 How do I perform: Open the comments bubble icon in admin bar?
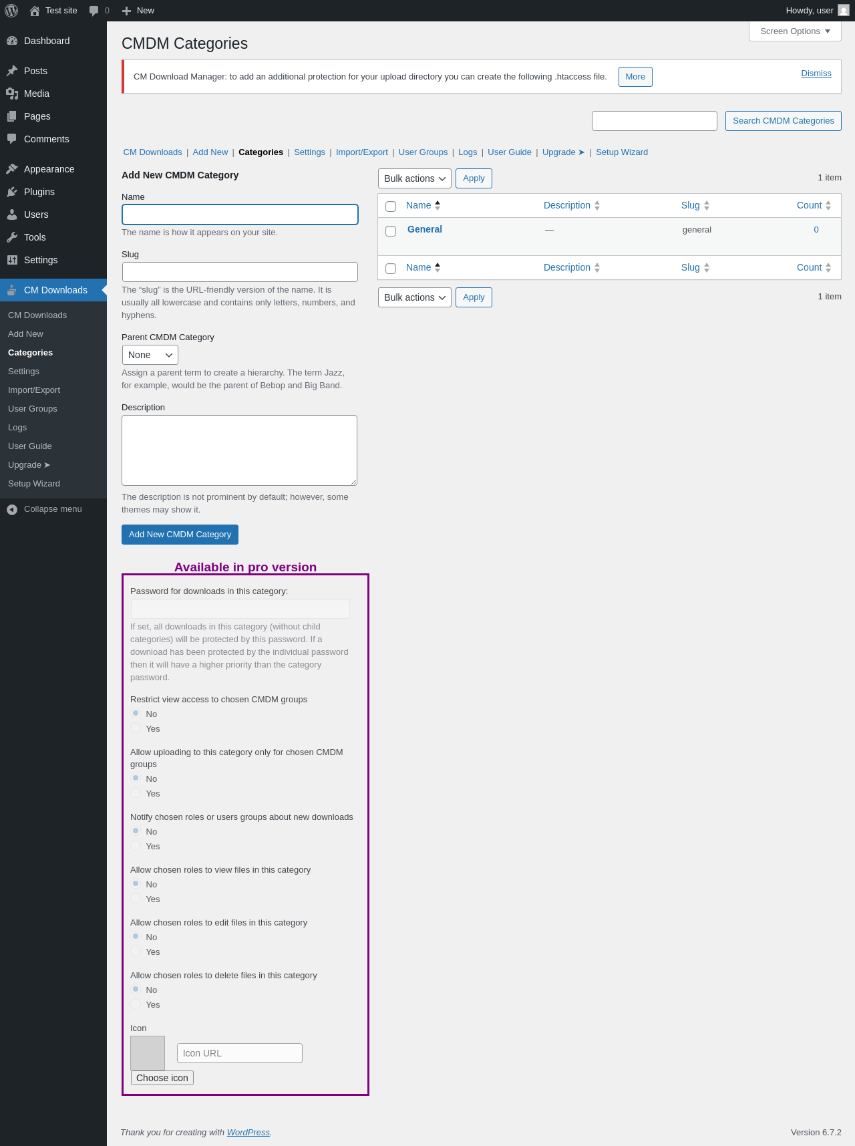point(94,11)
